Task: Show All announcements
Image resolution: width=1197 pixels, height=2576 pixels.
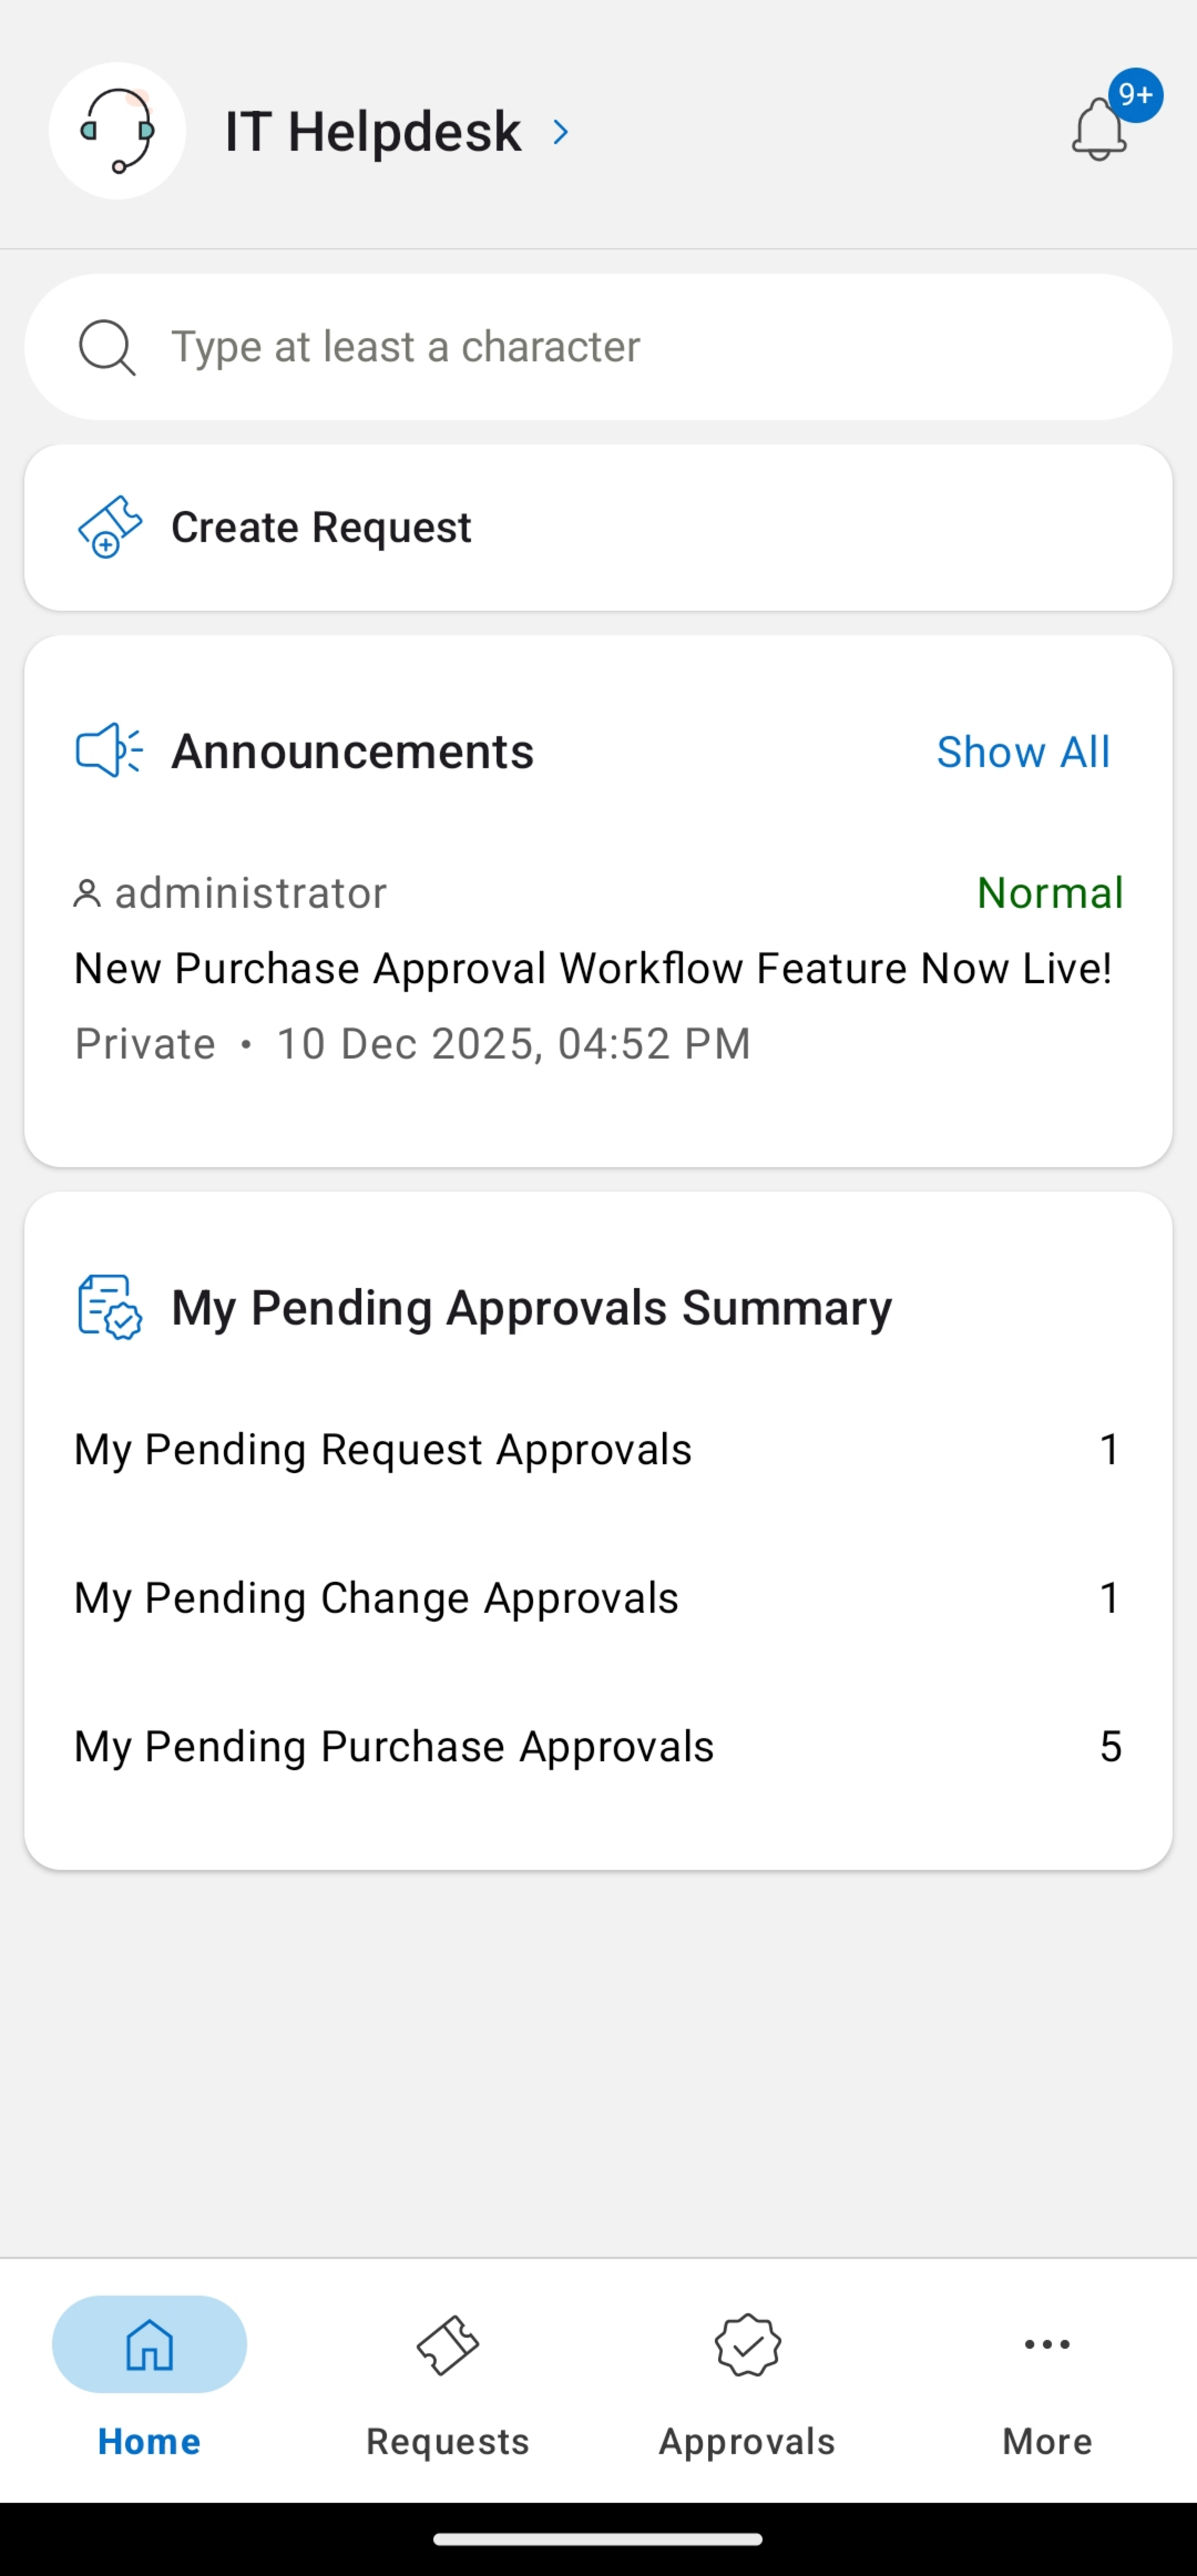Action: tap(1022, 752)
